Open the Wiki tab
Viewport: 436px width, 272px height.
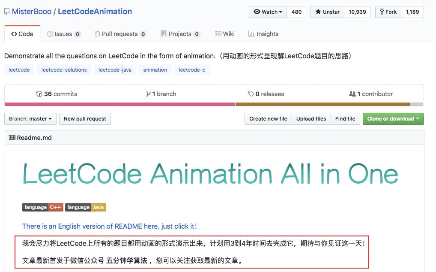point(225,34)
